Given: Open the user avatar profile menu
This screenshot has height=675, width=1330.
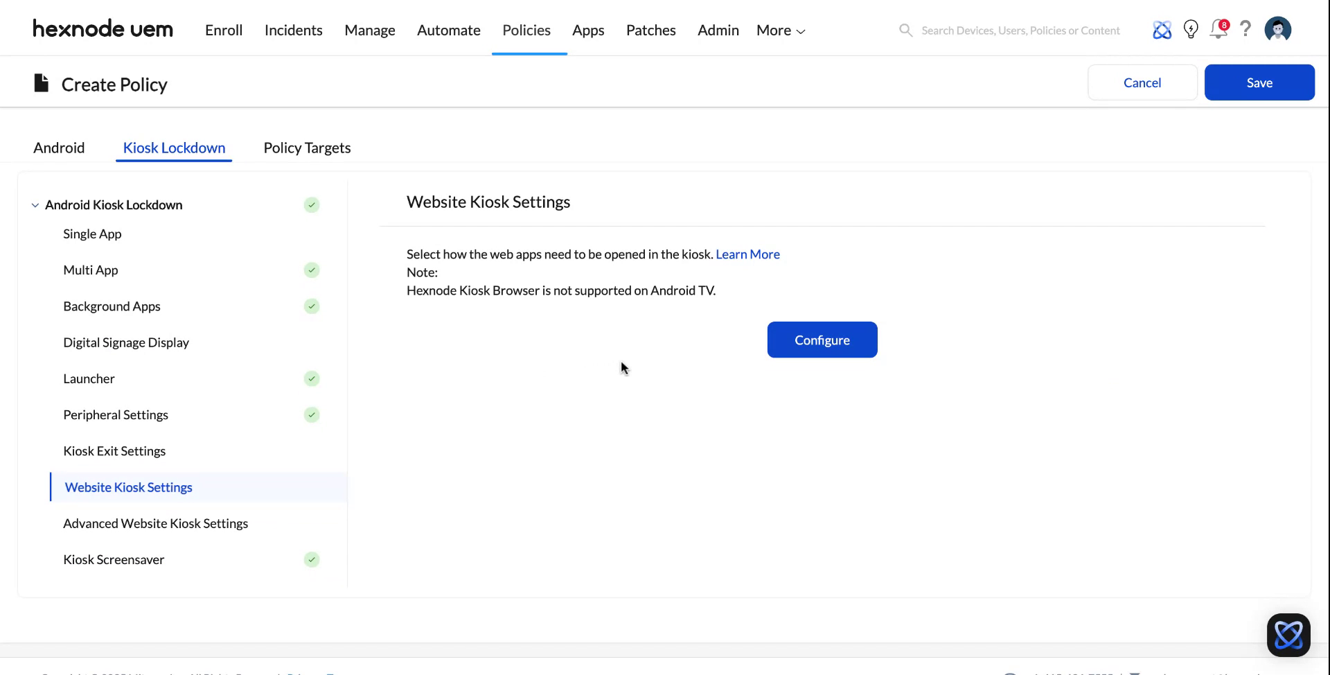Looking at the screenshot, I should coord(1278,29).
